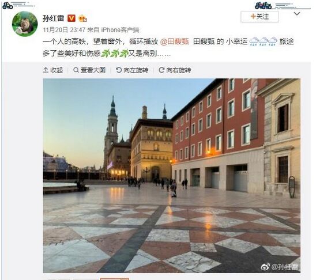Click the 收起 upward arrow icon

click(x=46, y=70)
